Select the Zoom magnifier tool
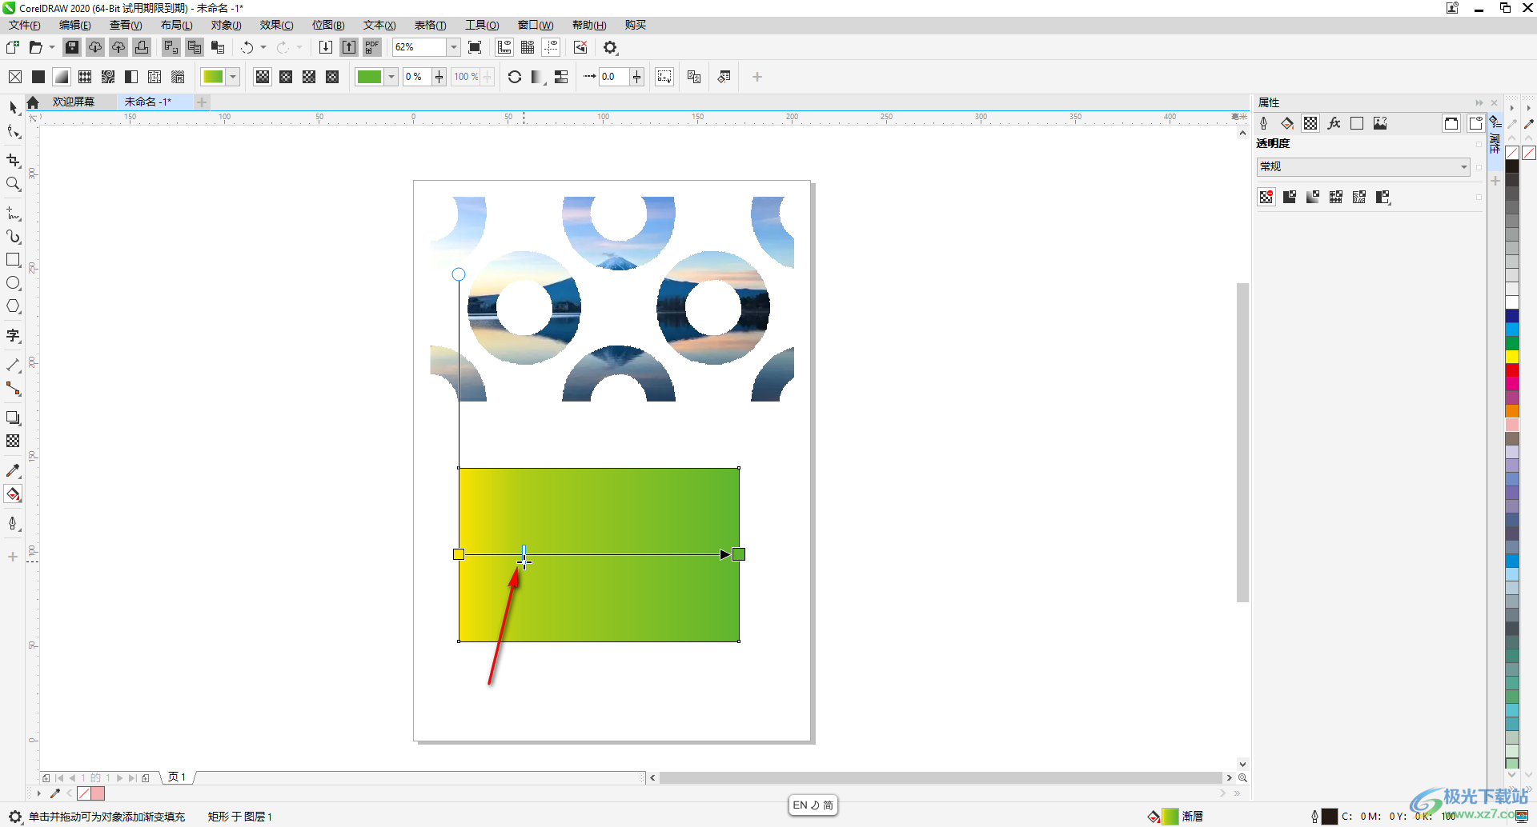 coord(13,184)
